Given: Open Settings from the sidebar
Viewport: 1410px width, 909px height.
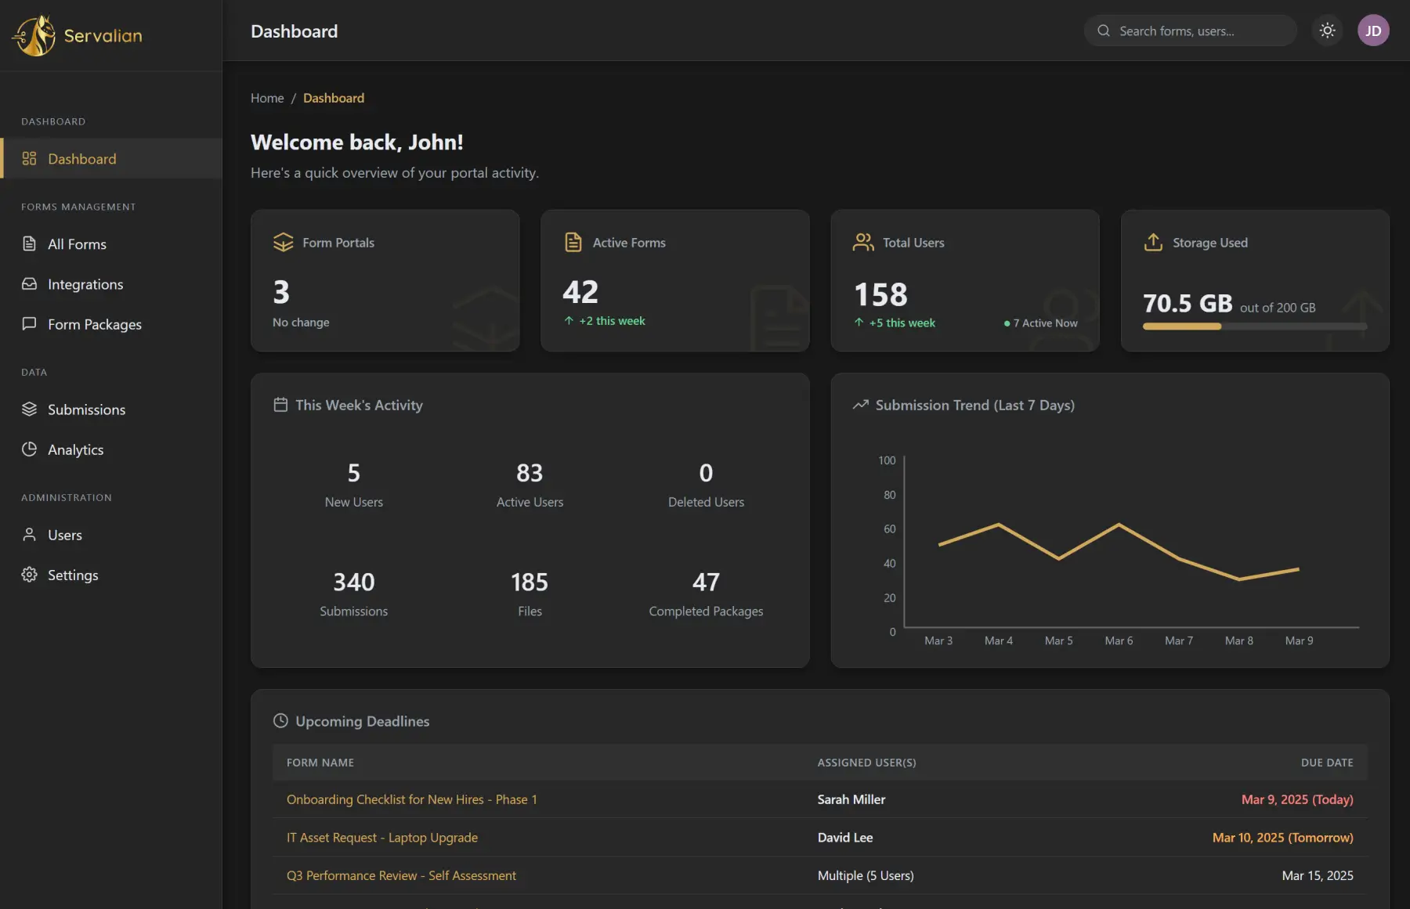Looking at the screenshot, I should point(73,575).
